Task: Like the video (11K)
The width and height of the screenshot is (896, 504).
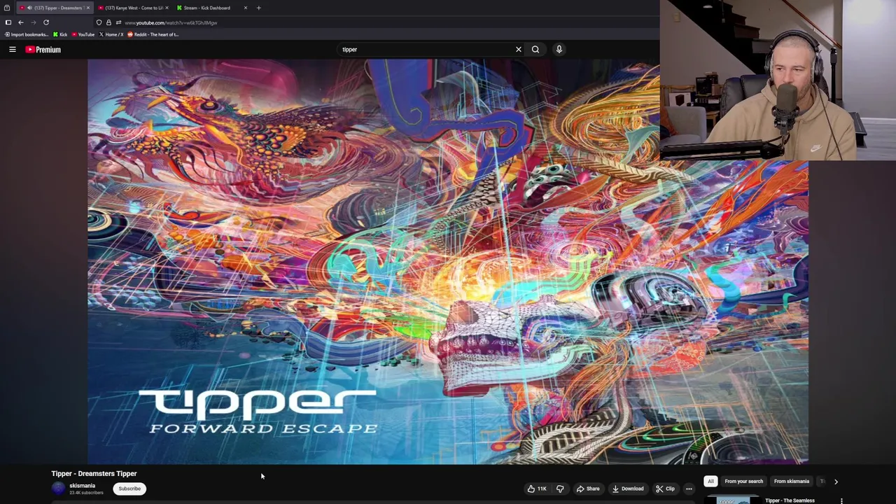Action: (537, 489)
